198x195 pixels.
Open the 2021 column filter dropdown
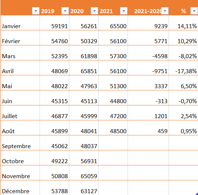[x=124, y=11]
